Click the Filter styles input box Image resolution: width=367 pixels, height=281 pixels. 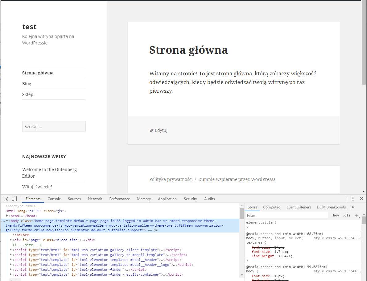pos(287,216)
